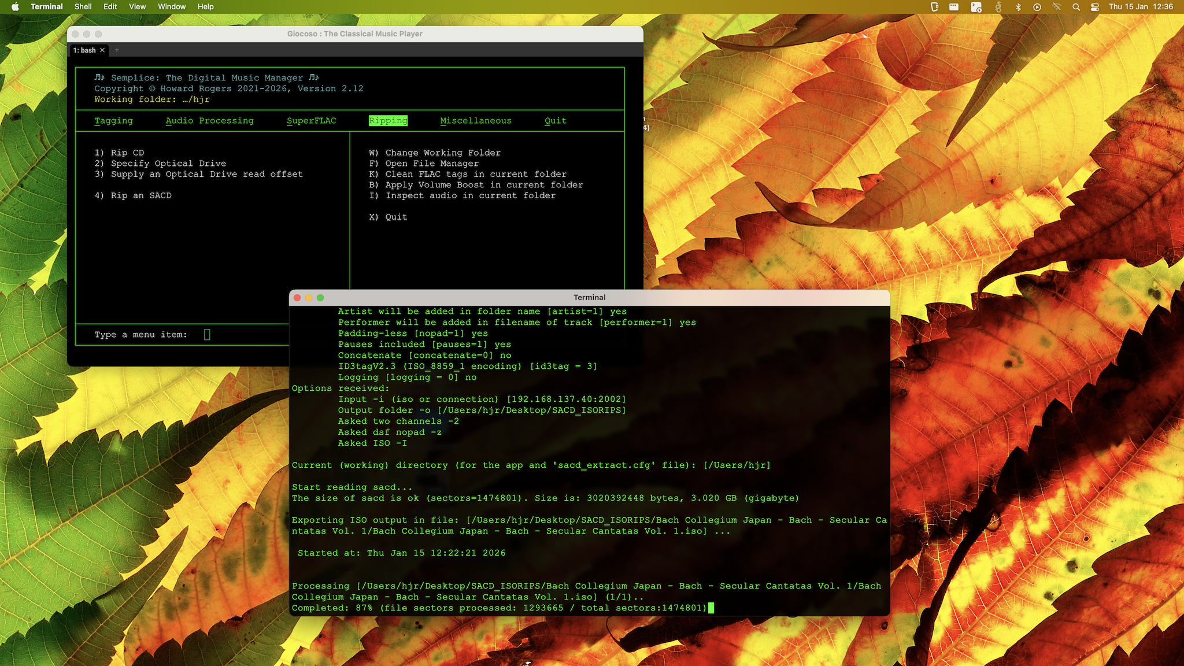Click the terminal status icon with the lightning bolt

[x=977, y=7]
